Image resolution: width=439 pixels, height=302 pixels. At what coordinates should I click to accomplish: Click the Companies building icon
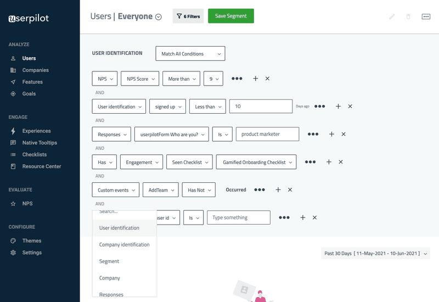[x=13, y=70]
